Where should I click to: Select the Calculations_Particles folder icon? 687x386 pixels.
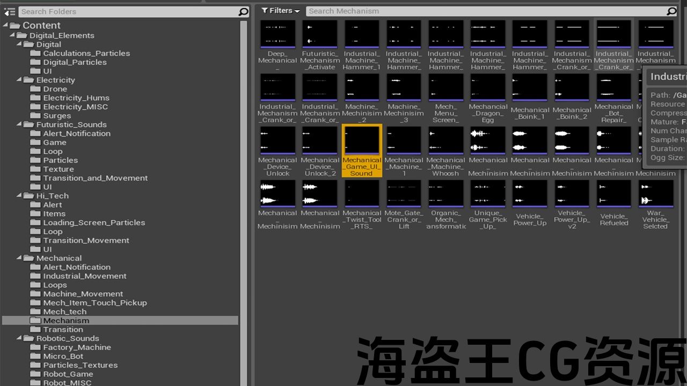click(35, 53)
